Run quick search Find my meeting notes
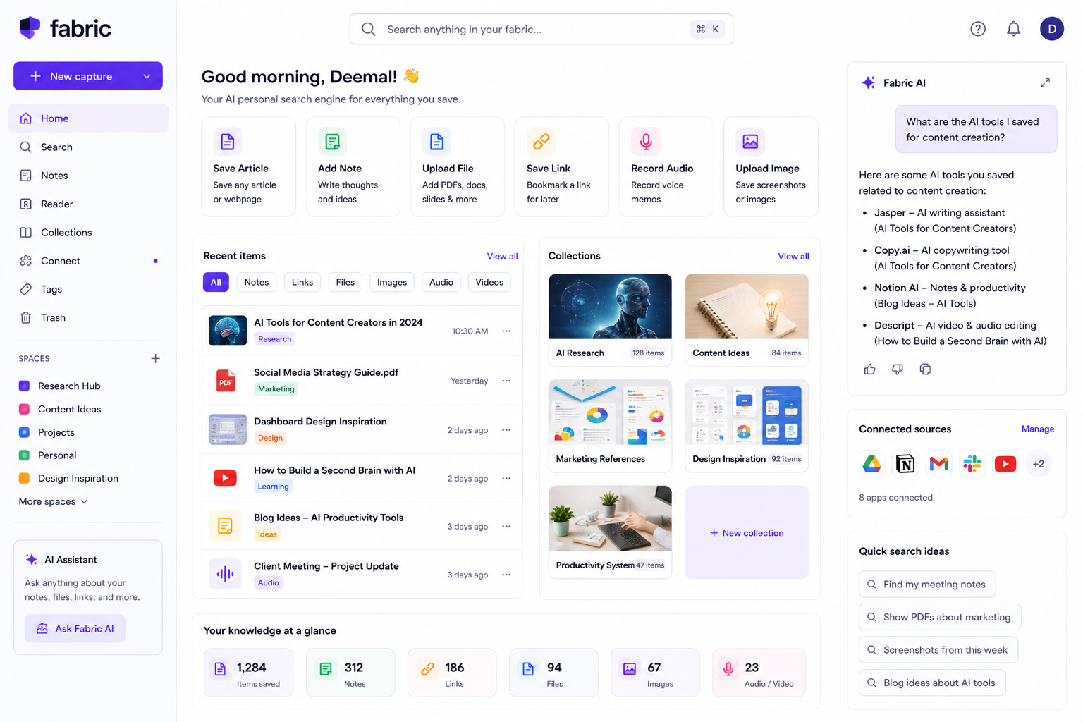 pyautogui.click(x=927, y=584)
